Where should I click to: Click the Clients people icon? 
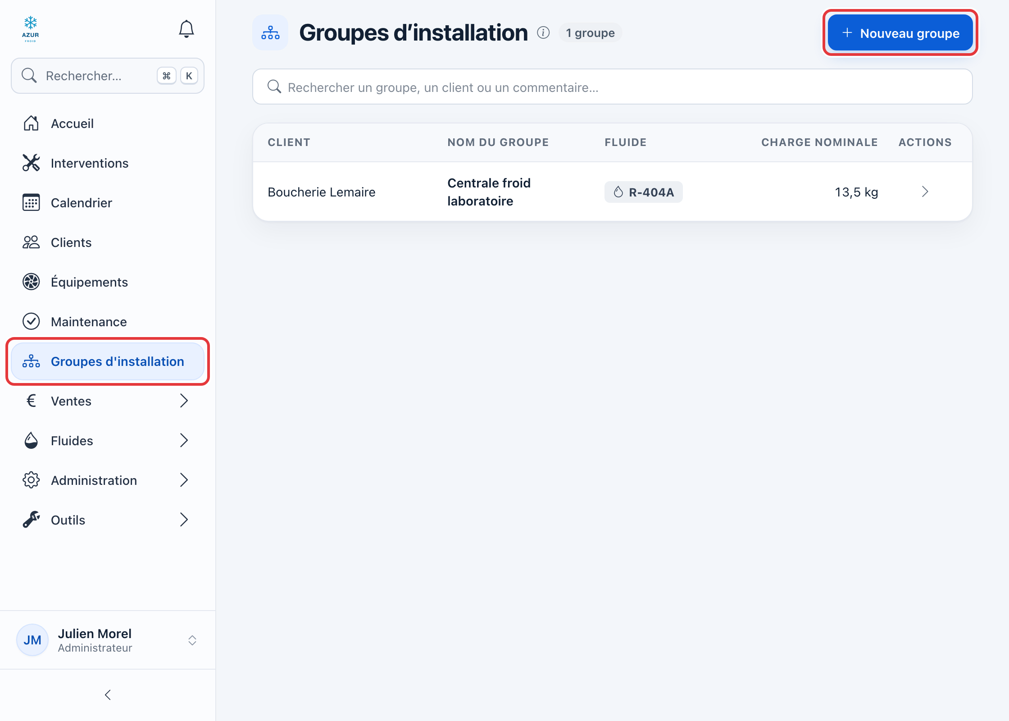31,242
